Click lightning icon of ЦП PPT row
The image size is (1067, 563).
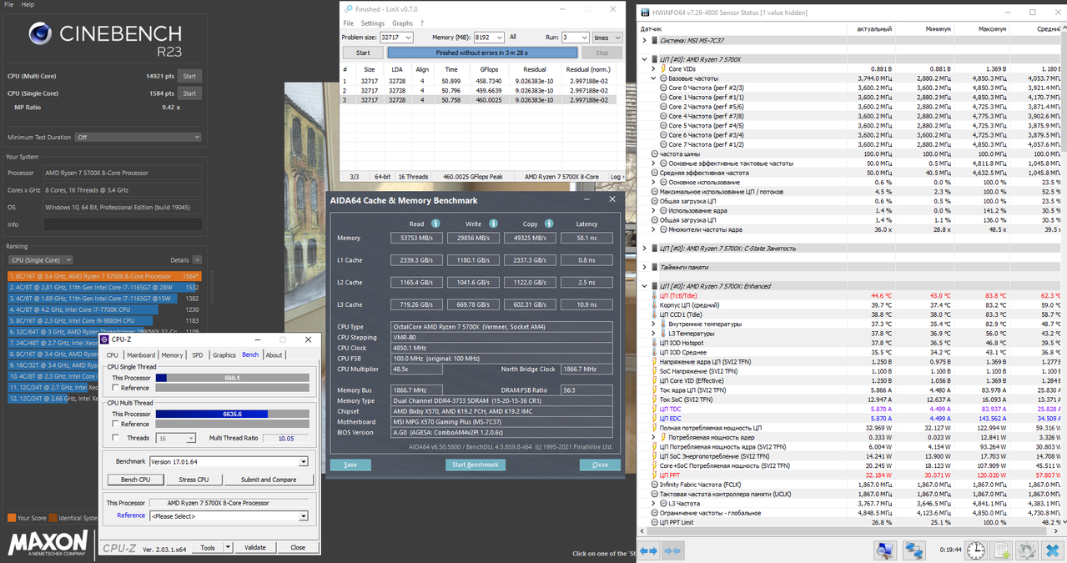point(654,475)
